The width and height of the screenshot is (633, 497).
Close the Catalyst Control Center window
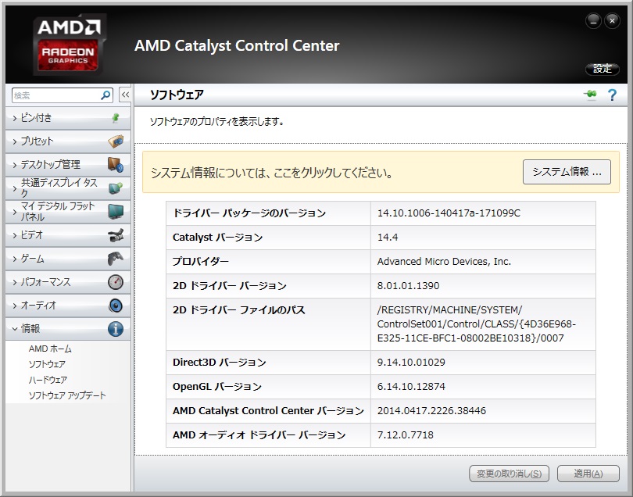(612, 21)
